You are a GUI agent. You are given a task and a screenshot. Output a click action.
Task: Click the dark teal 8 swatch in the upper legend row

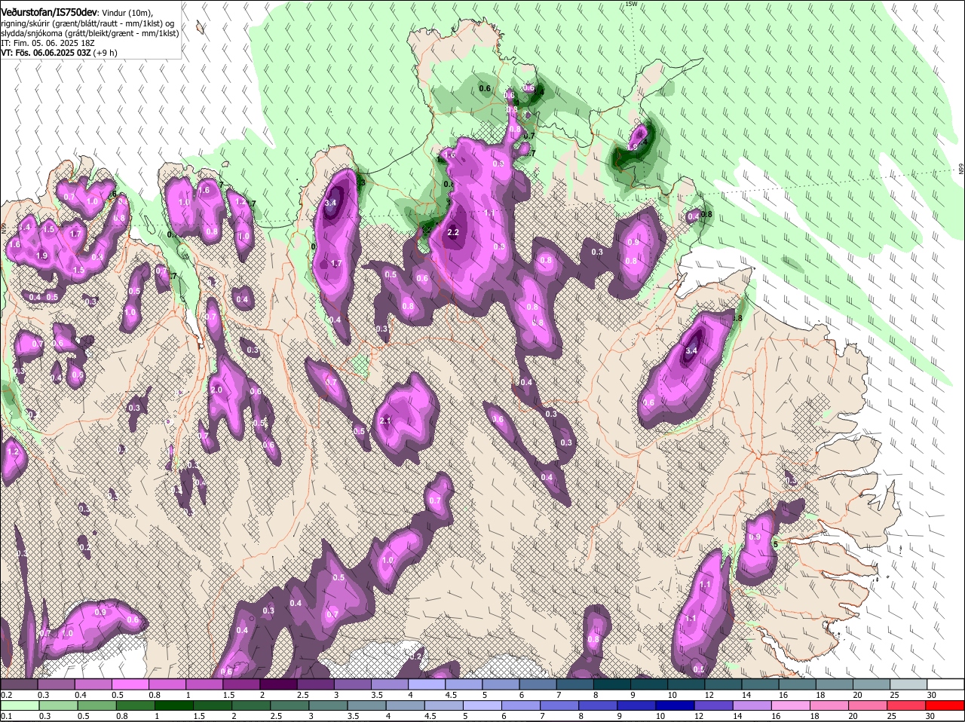click(612, 684)
